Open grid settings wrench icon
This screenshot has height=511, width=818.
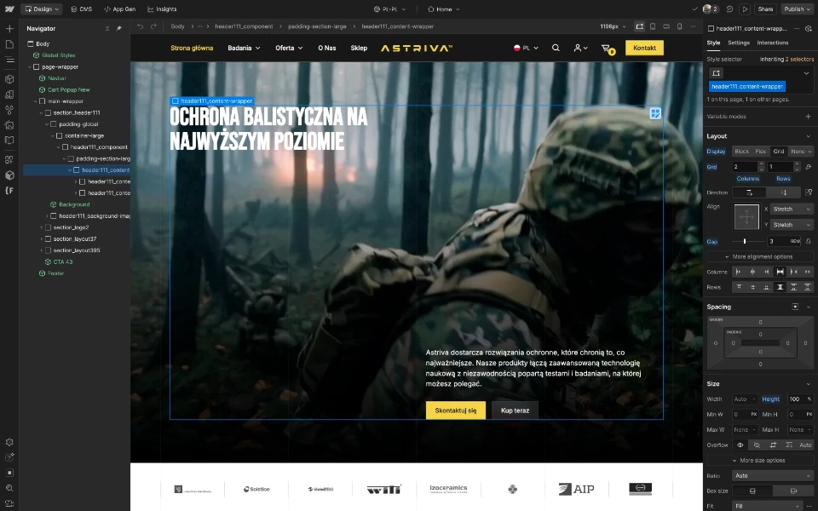tap(808, 167)
